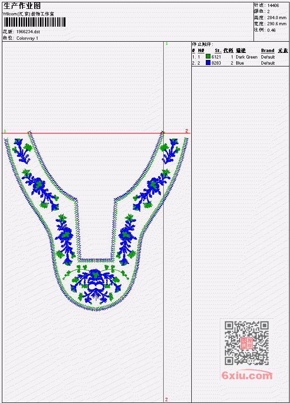Click the "Blue" description cell
290x403 pixels.
240,63
